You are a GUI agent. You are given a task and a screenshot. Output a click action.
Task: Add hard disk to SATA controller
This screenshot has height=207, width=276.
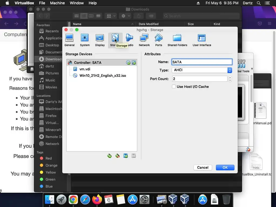[134, 63]
